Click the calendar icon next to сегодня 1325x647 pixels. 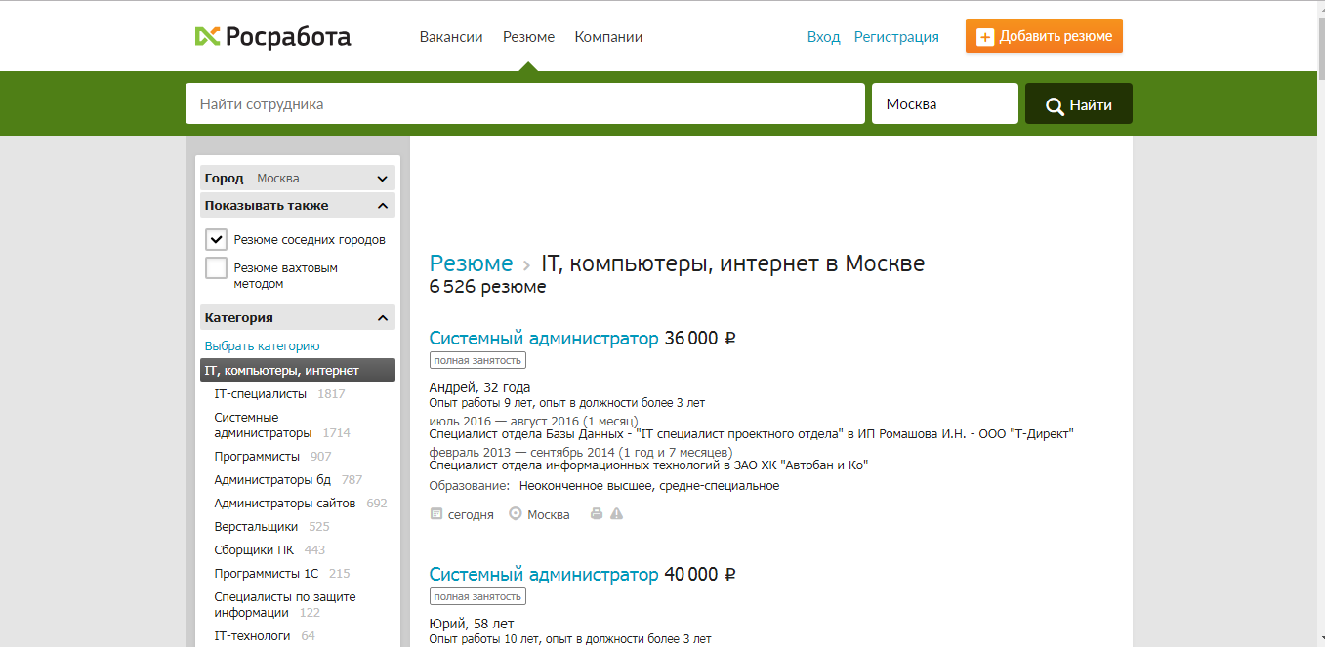click(435, 513)
